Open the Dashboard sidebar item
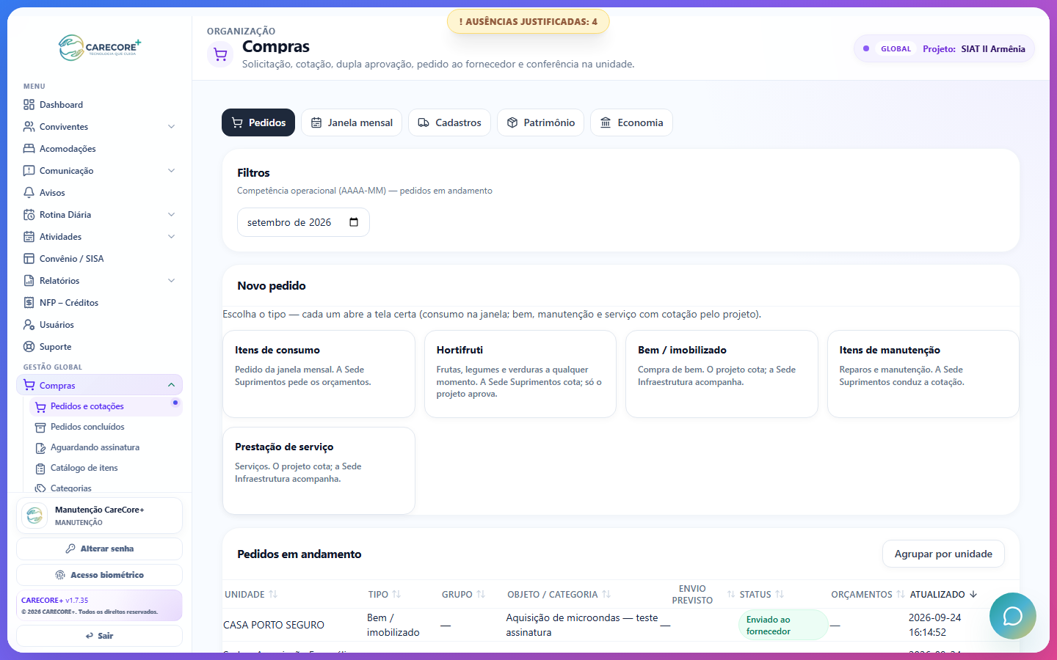The height and width of the screenshot is (660, 1057). (99, 105)
